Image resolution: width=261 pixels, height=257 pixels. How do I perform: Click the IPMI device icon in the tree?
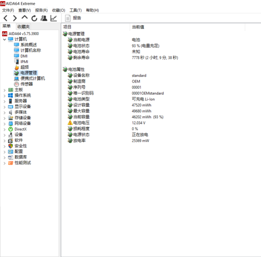[x=17, y=62]
